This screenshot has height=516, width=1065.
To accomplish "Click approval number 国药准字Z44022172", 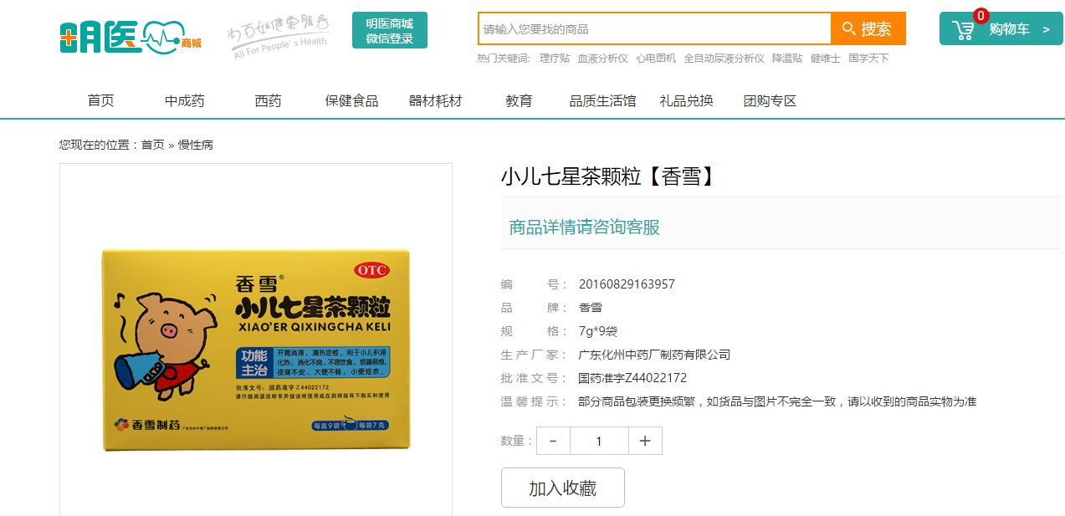I will [632, 378].
